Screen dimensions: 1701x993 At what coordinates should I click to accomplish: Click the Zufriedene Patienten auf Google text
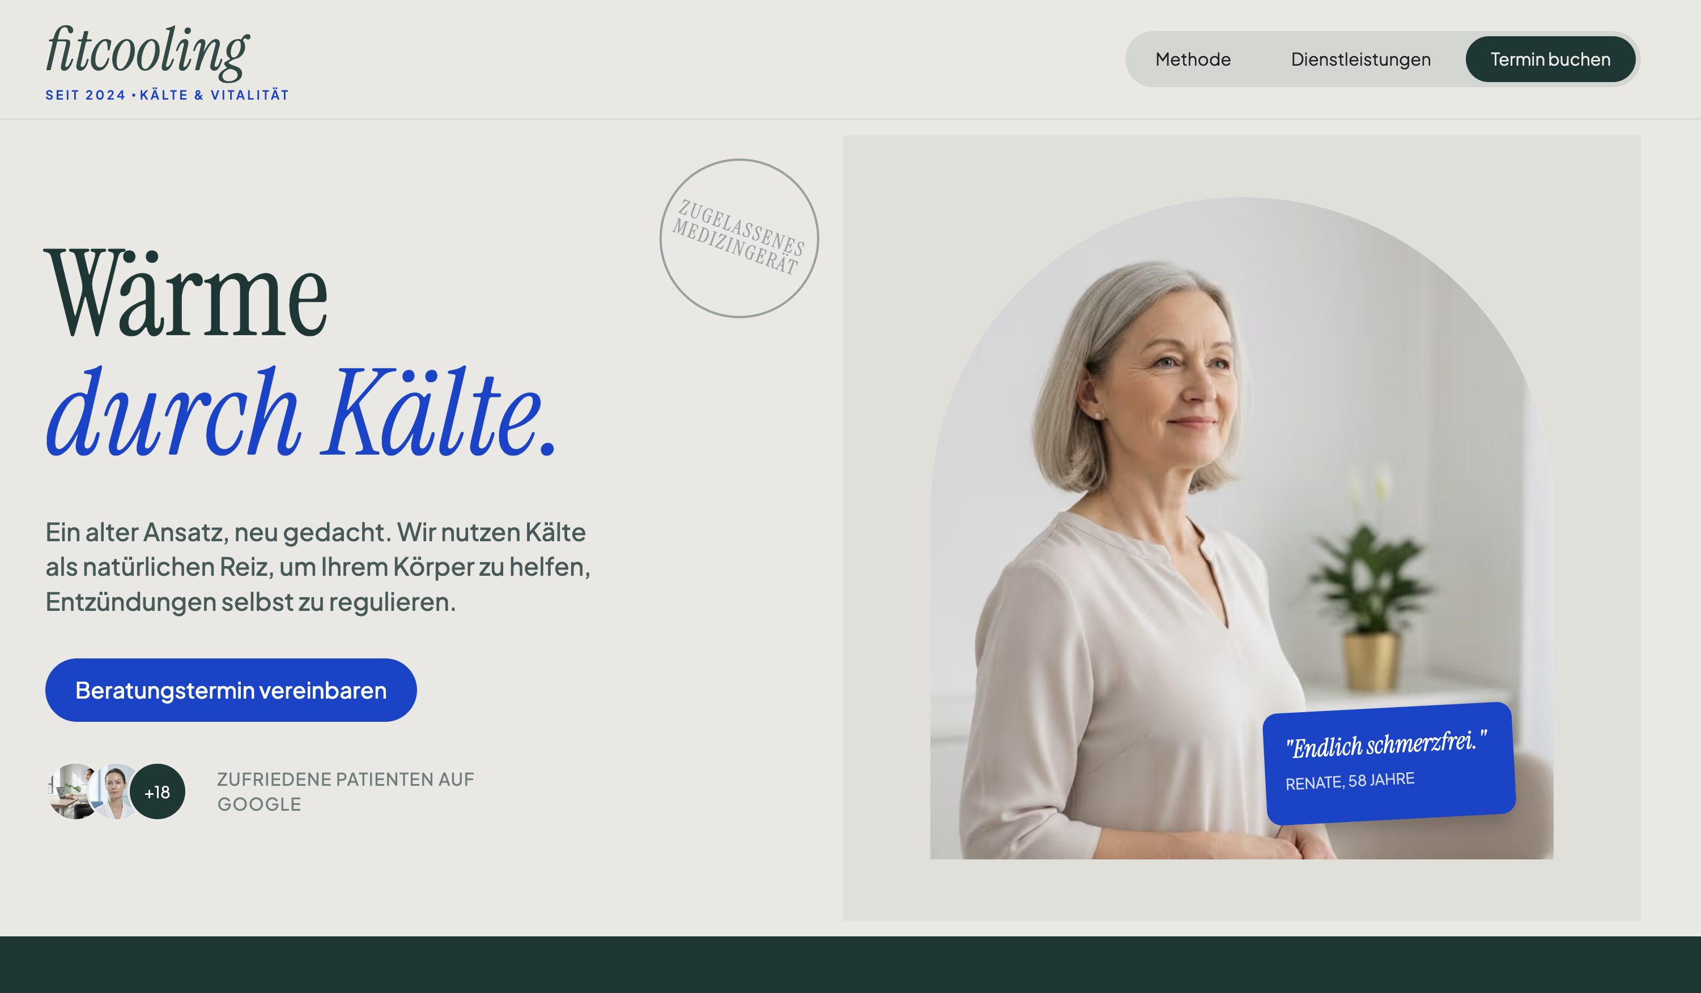tap(346, 791)
